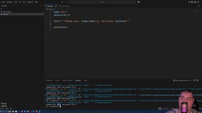Screen dimensions: 202x113
Task: Split the terminal with split icon
Action: coord(194,80)
